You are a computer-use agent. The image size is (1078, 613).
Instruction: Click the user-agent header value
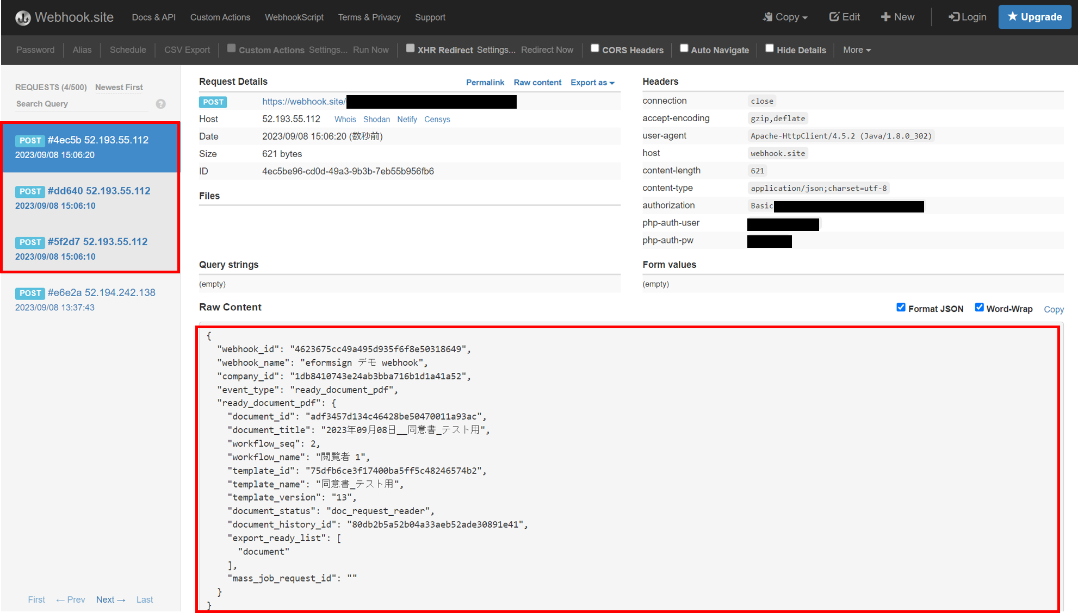tap(841, 136)
